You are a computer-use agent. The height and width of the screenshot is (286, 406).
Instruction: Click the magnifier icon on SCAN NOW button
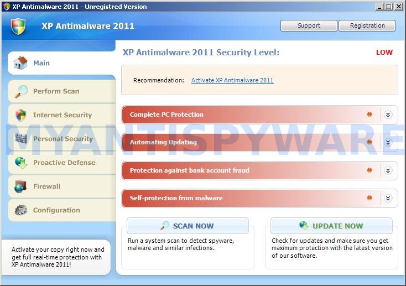(x=164, y=226)
